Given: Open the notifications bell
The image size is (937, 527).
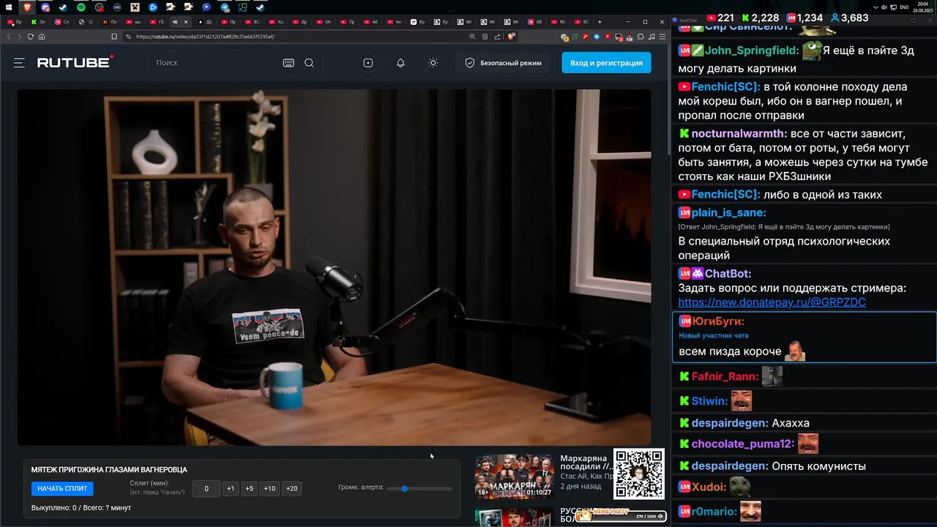Looking at the screenshot, I should (x=400, y=63).
